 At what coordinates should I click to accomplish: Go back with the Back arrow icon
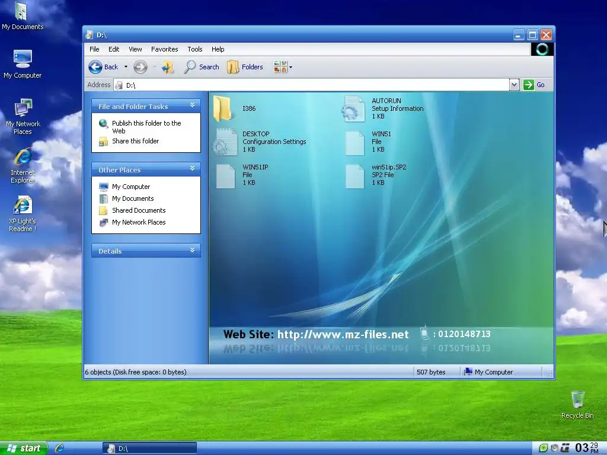click(95, 67)
